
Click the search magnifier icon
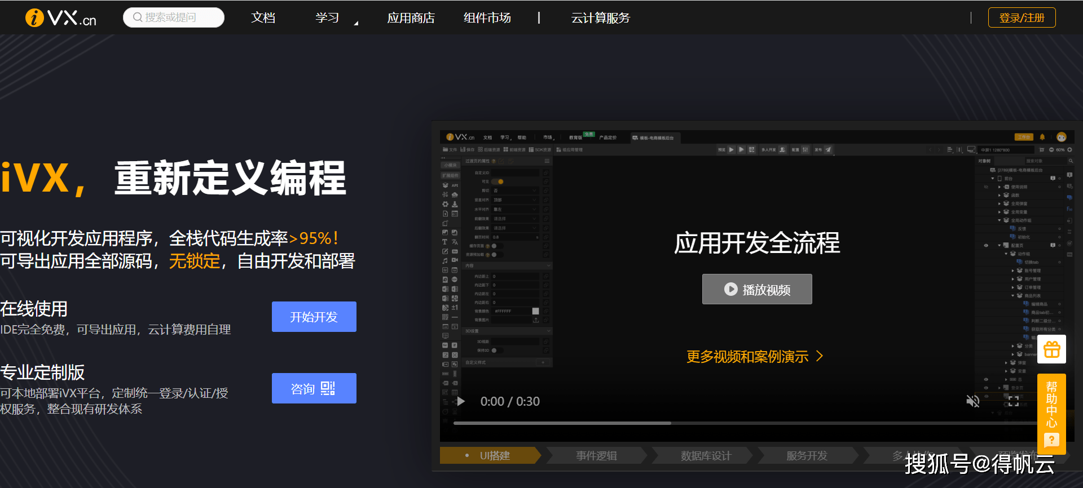click(138, 17)
